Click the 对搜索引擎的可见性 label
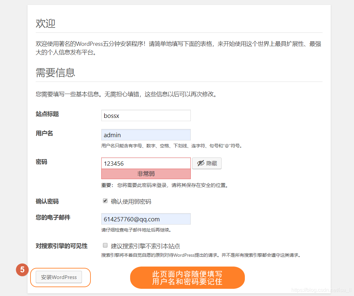 [x=62, y=246]
